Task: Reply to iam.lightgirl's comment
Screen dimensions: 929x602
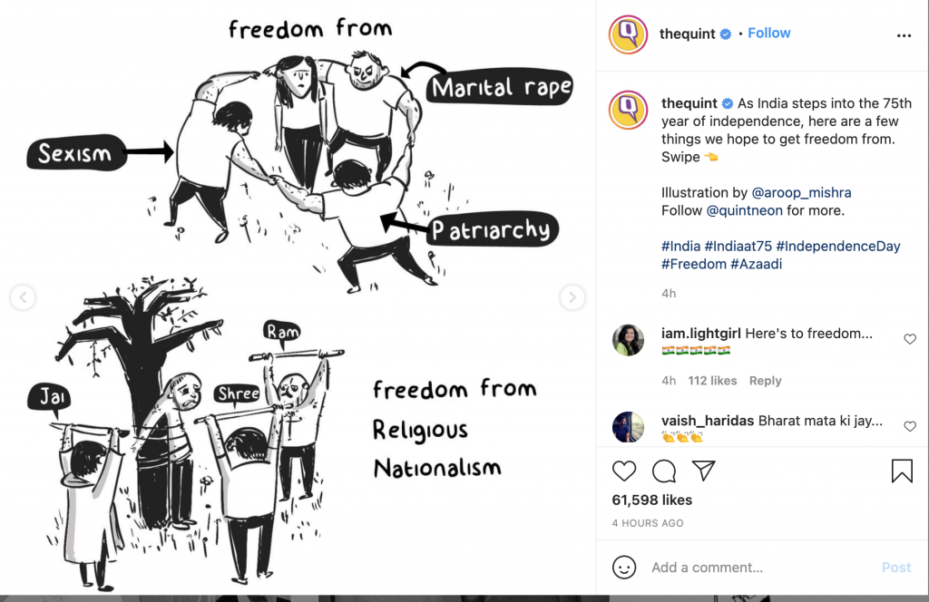Action: click(765, 381)
